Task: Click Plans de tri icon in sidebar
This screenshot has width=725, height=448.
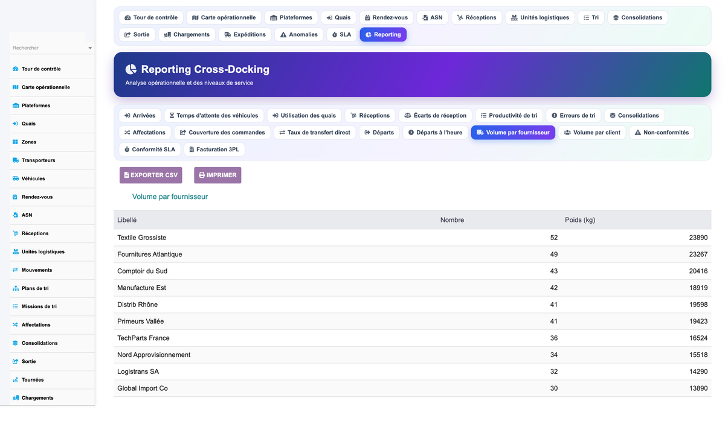Action: (16, 288)
